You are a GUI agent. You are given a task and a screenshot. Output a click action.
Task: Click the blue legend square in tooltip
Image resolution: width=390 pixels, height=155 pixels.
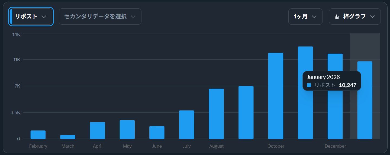point(309,85)
